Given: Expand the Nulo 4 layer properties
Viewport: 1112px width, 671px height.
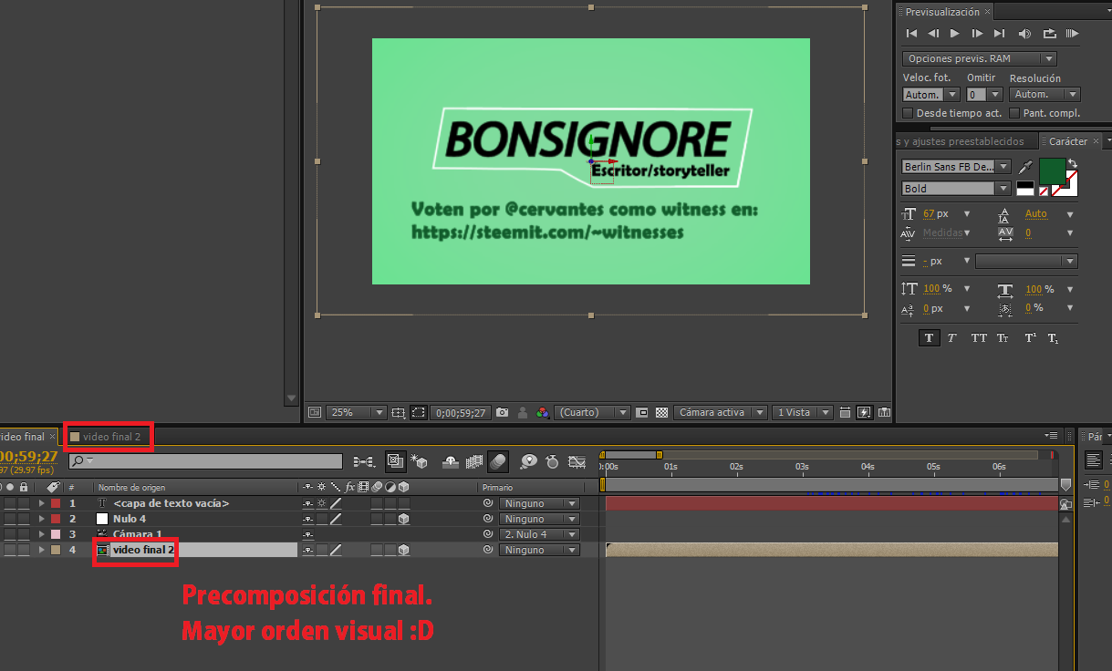Looking at the screenshot, I should pos(41,519).
